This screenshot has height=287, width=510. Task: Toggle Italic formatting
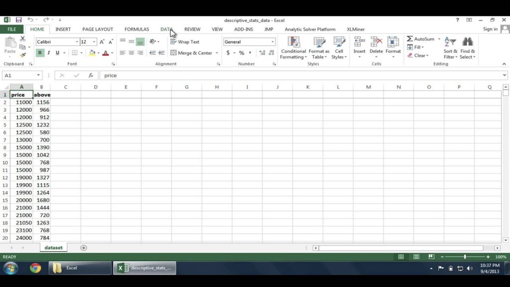click(49, 53)
